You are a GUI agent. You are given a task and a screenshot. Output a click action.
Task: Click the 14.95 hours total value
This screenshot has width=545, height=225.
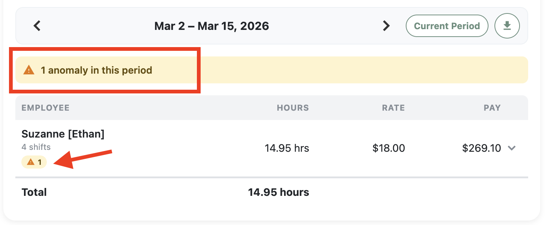pyautogui.click(x=278, y=192)
